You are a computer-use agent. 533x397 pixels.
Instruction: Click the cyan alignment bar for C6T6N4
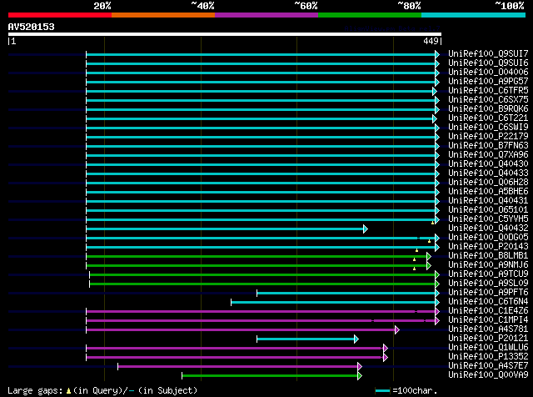(x=333, y=303)
